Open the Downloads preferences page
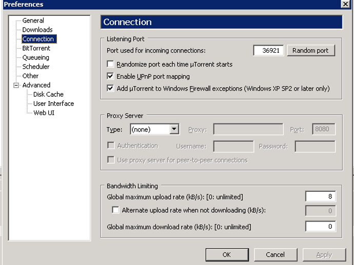The height and width of the screenshot is (265, 354). 37,30
